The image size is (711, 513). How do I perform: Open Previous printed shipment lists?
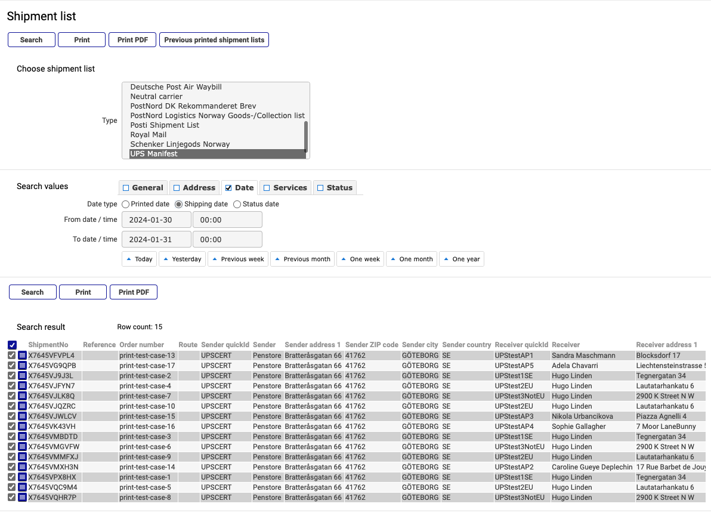[214, 40]
